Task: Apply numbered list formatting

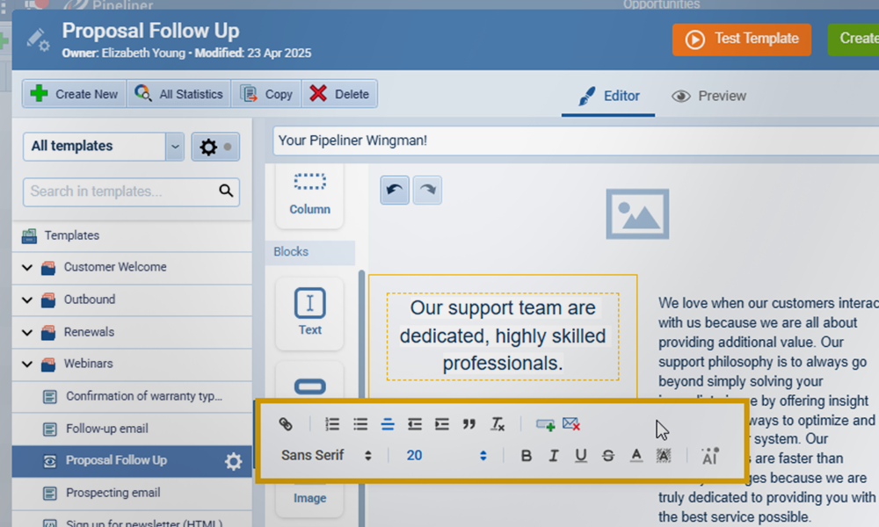Action: (332, 424)
